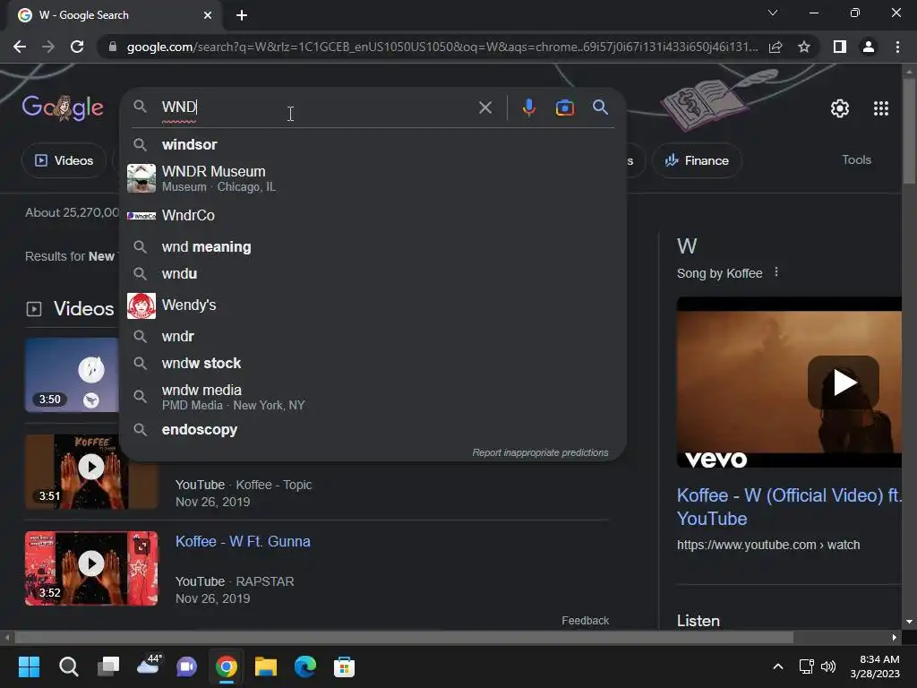Viewport: 917px width, 688px height.
Task: Choose the endoscopy suggestion
Action: click(x=373, y=429)
